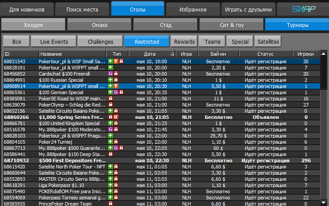Sort by Статус column header
The image size is (329, 206).
tap(266, 54)
